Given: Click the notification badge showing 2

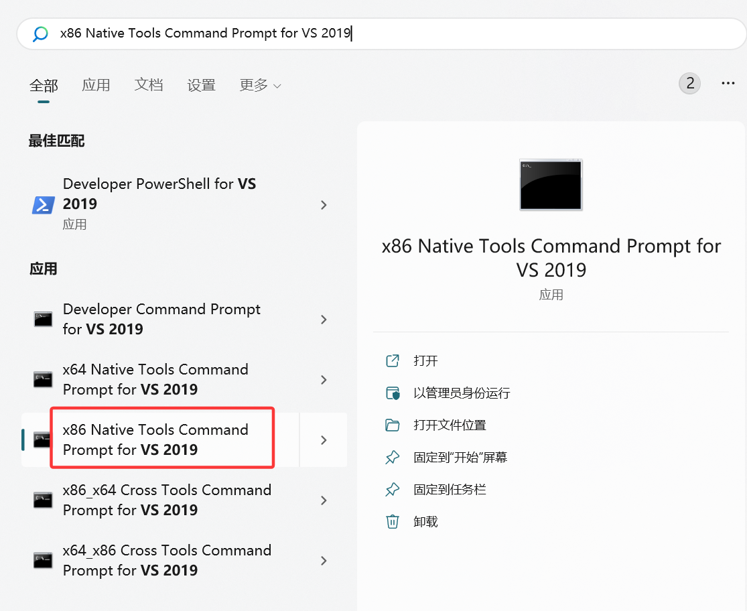Looking at the screenshot, I should point(689,82).
